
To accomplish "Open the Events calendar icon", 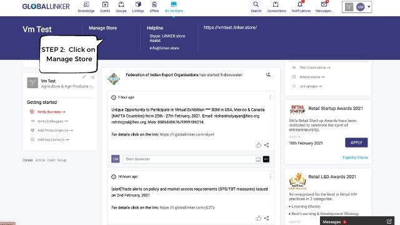I will (105, 4).
